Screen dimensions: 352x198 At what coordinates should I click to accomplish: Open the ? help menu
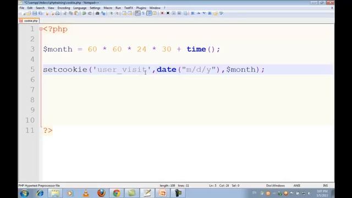click(164, 8)
